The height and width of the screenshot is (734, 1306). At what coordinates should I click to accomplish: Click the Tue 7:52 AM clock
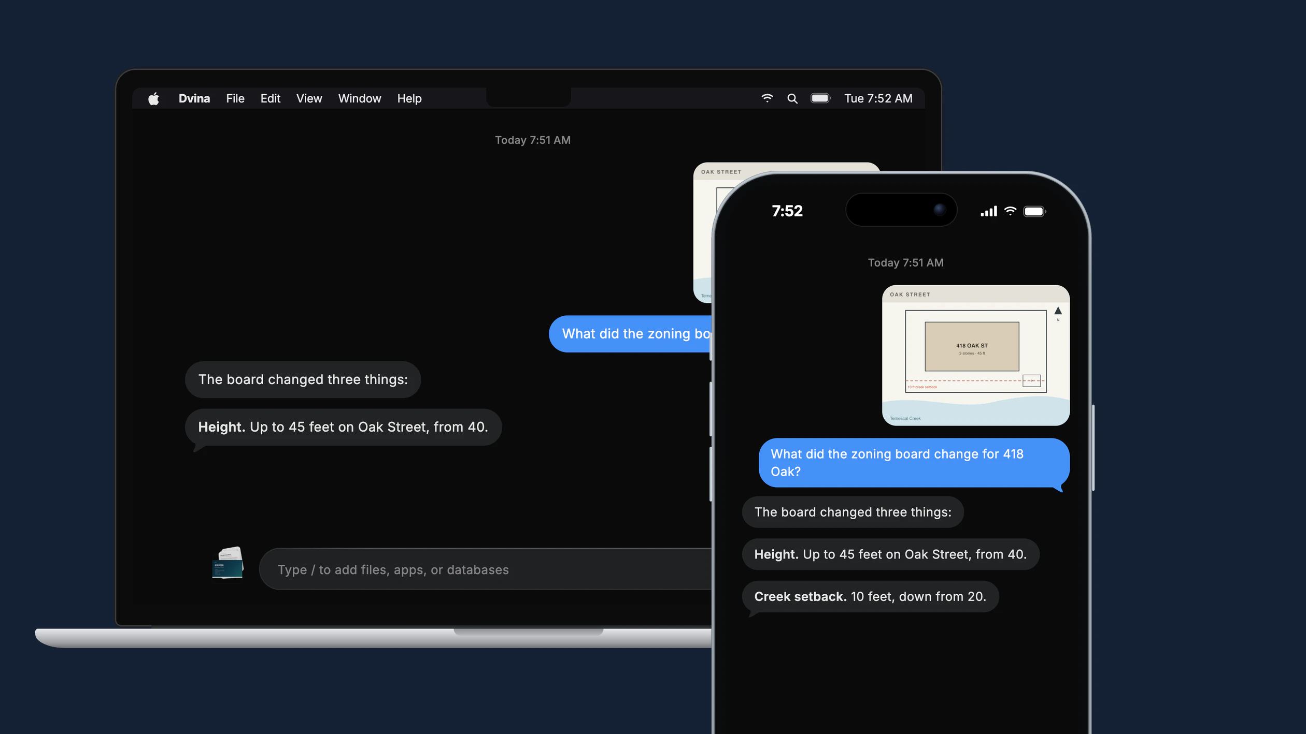878,98
